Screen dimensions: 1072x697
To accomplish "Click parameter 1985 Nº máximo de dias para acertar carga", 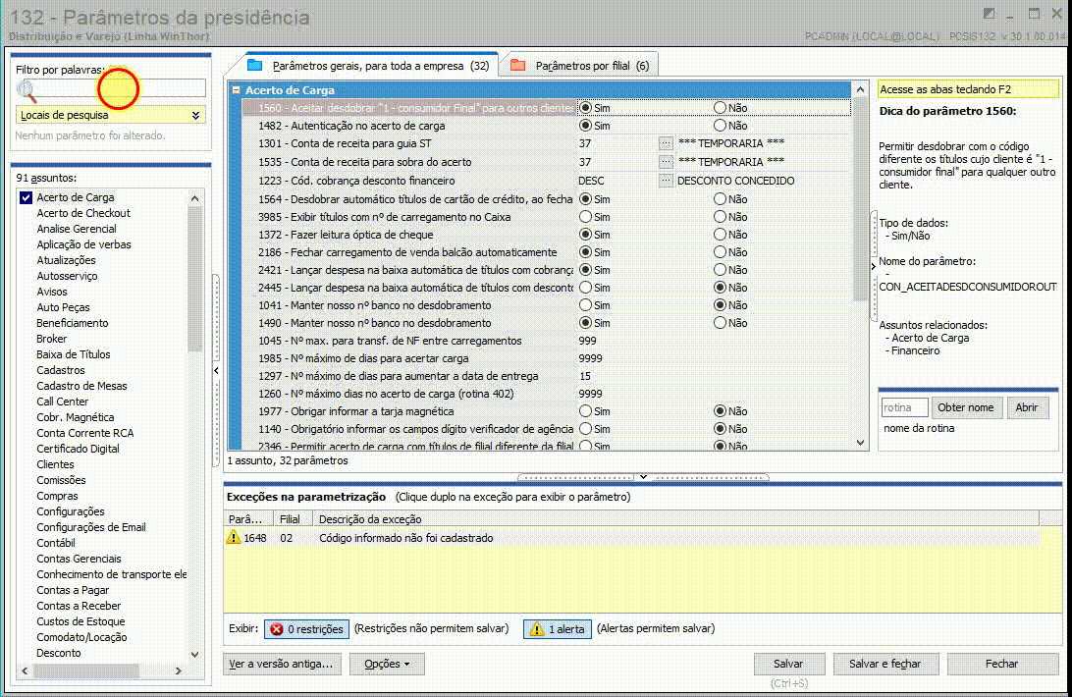I will pos(363,358).
